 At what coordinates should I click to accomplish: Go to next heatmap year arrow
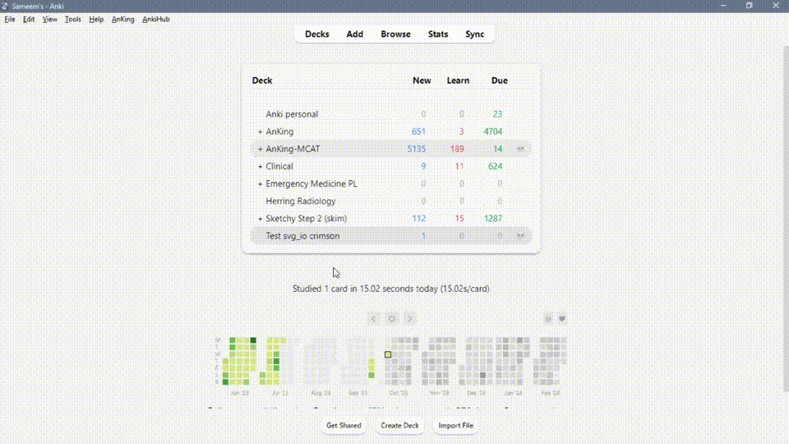point(410,319)
